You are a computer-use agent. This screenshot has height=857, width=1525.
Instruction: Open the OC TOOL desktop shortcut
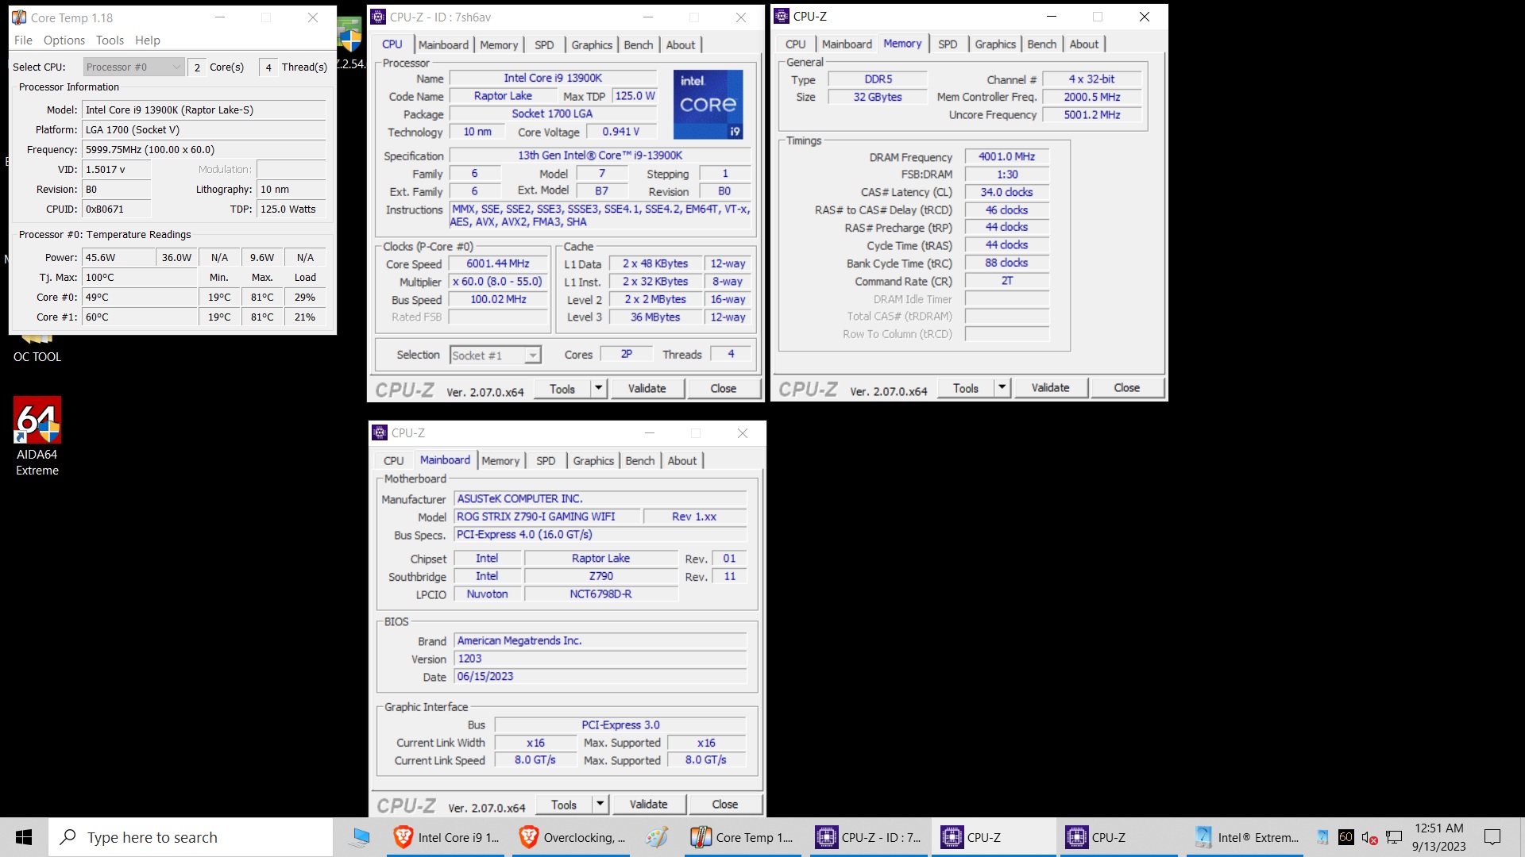[x=37, y=349]
